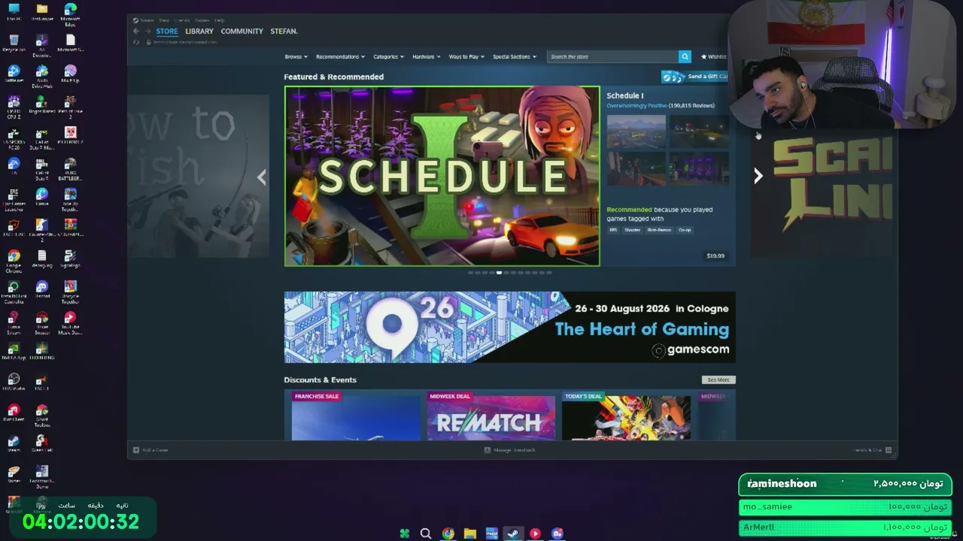Open the Help menu in Steam
The height and width of the screenshot is (541, 963).
click(219, 20)
